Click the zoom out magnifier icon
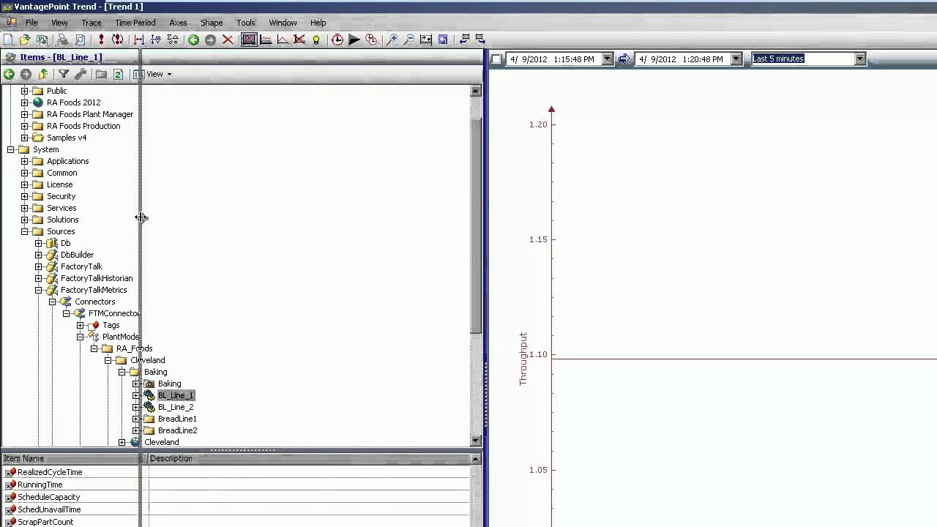Image resolution: width=937 pixels, height=527 pixels. click(x=409, y=40)
